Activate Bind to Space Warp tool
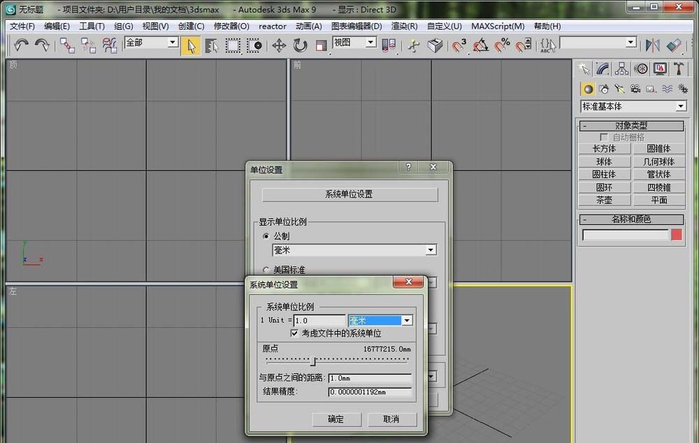699x443 pixels. [110, 45]
